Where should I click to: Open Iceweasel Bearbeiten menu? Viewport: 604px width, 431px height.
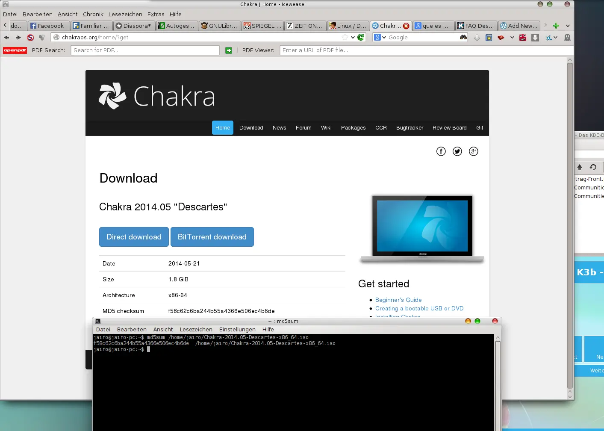[x=38, y=15]
